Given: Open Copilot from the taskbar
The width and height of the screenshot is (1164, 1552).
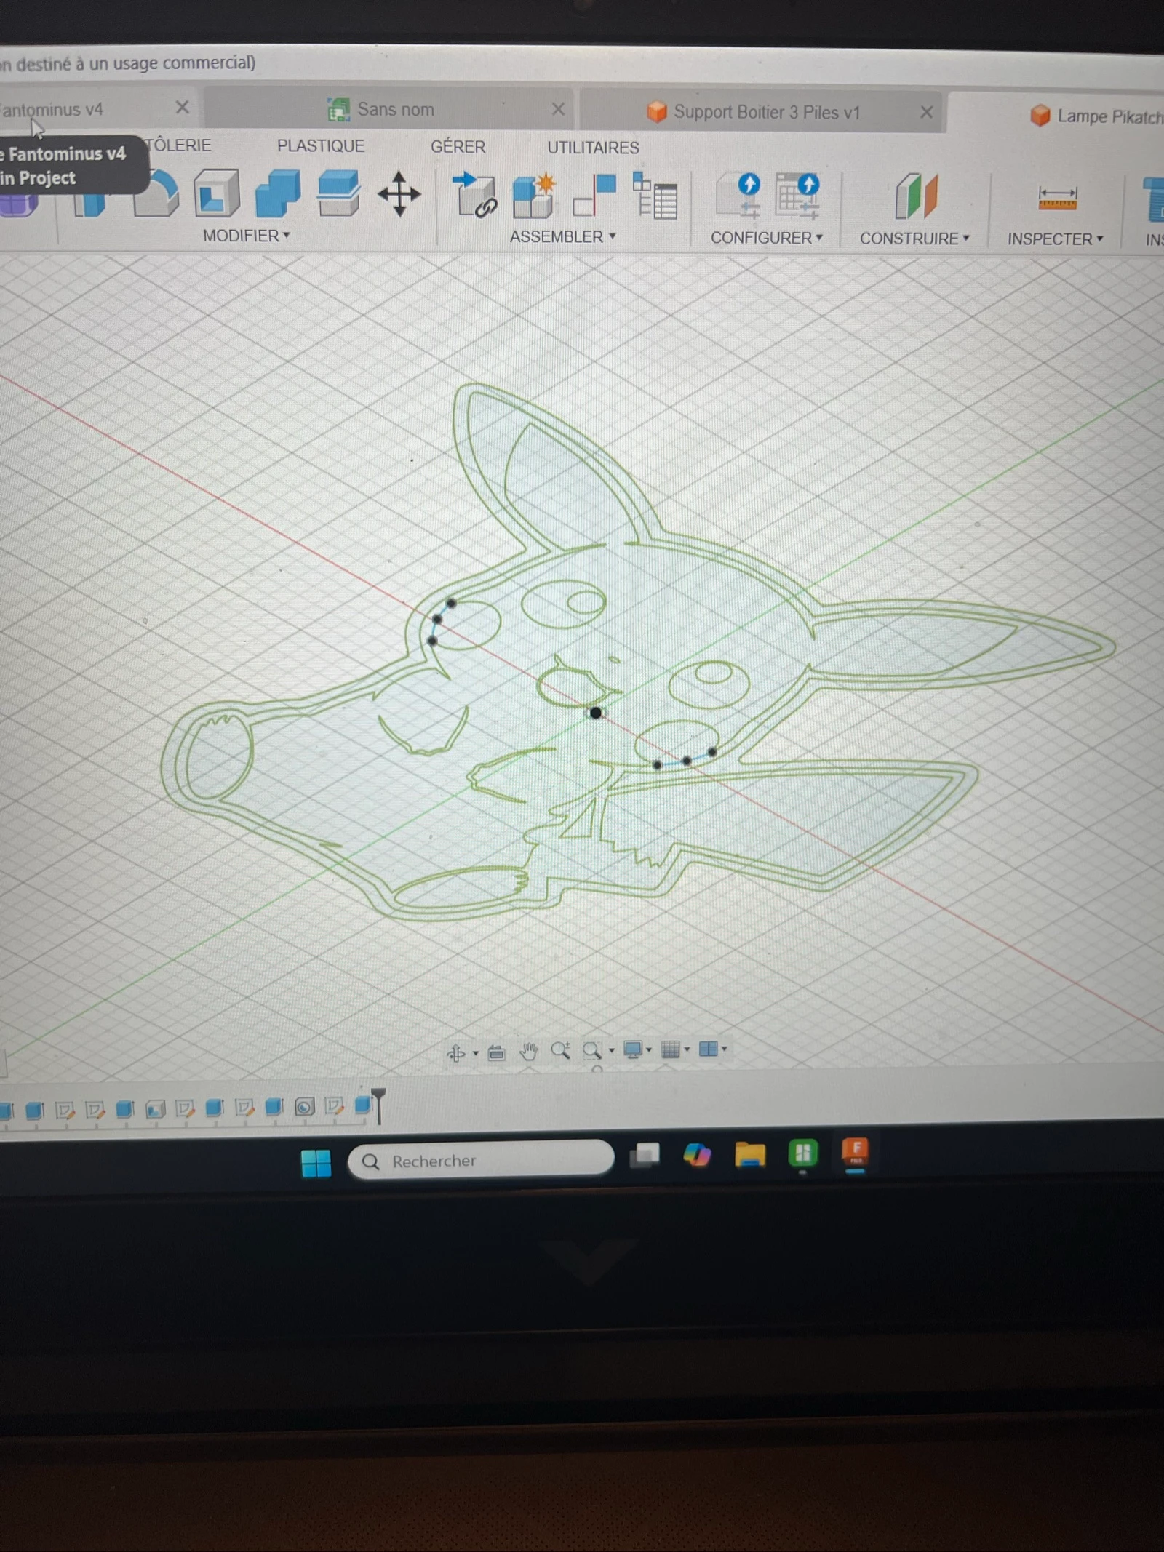Looking at the screenshot, I should click(697, 1154).
